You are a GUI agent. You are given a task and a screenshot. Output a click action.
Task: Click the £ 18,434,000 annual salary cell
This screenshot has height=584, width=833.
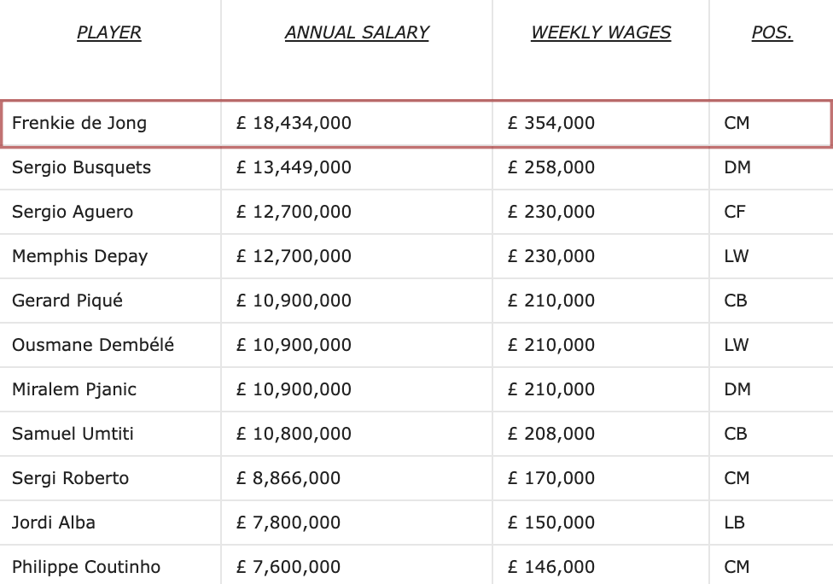point(294,123)
